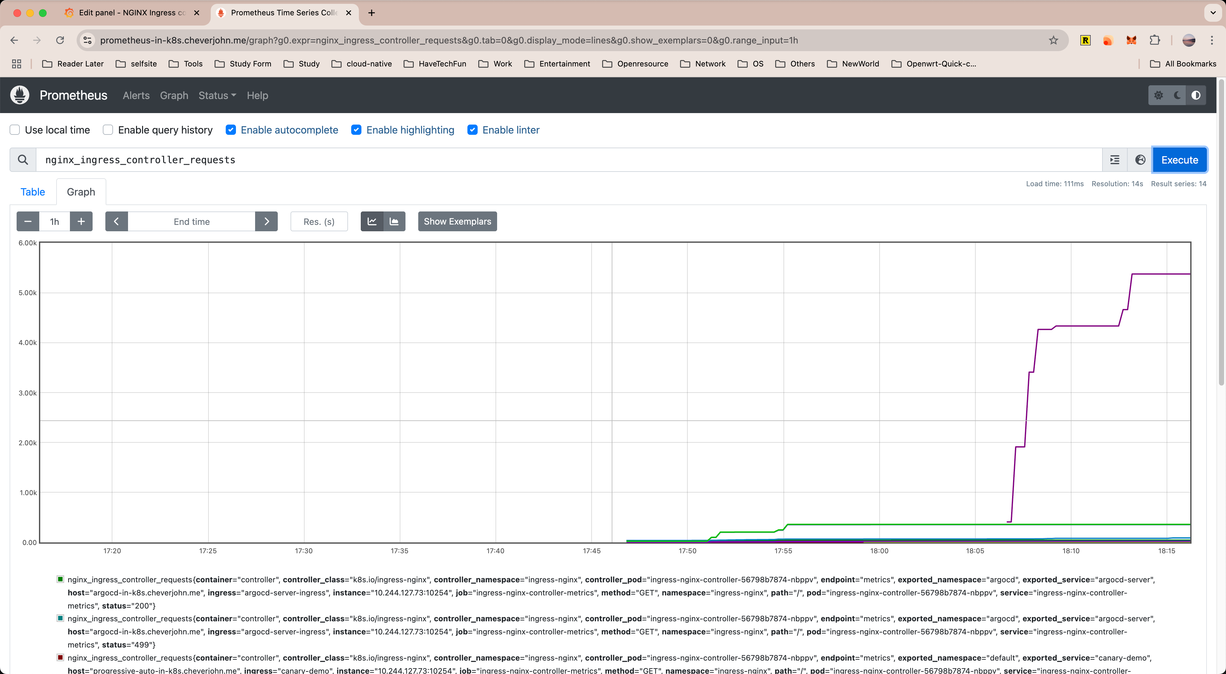Open the browser profile avatar
1226x674 pixels.
tap(1189, 41)
